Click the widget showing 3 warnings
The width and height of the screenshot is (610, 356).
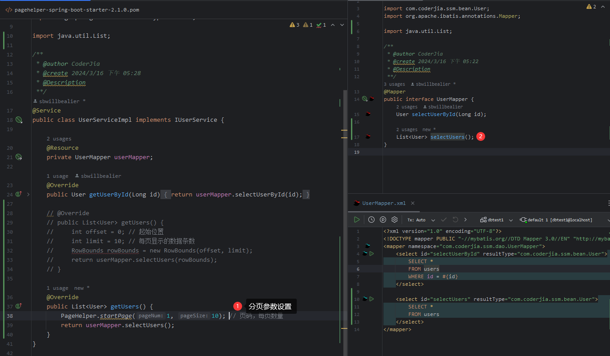[295, 25]
